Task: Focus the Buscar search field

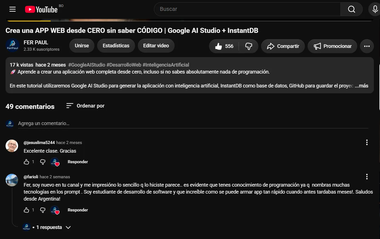Action: click(x=247, y=9)
